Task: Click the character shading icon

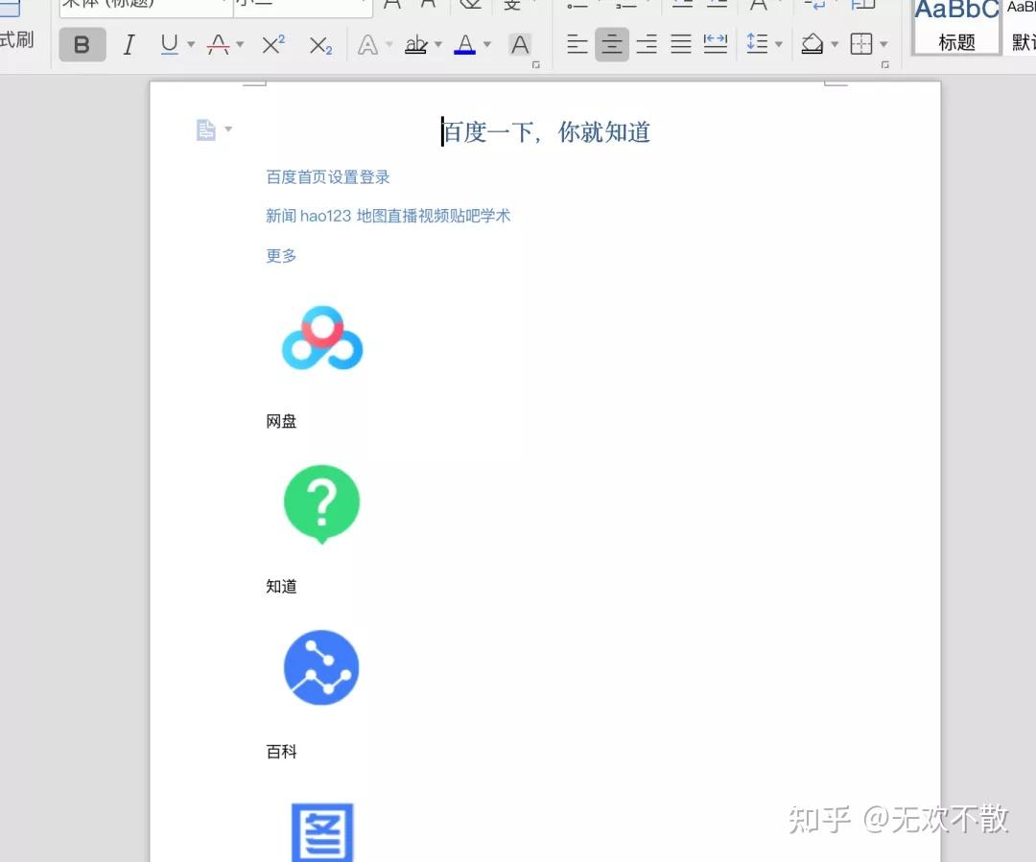Action: 520,44
